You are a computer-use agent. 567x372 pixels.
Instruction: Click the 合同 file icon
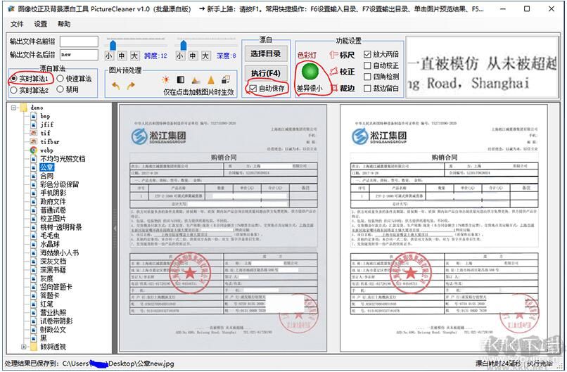(33, 176)
